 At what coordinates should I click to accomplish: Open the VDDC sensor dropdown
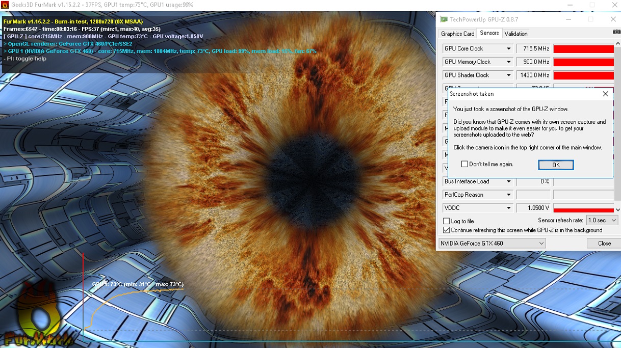[x=508, y=208]
